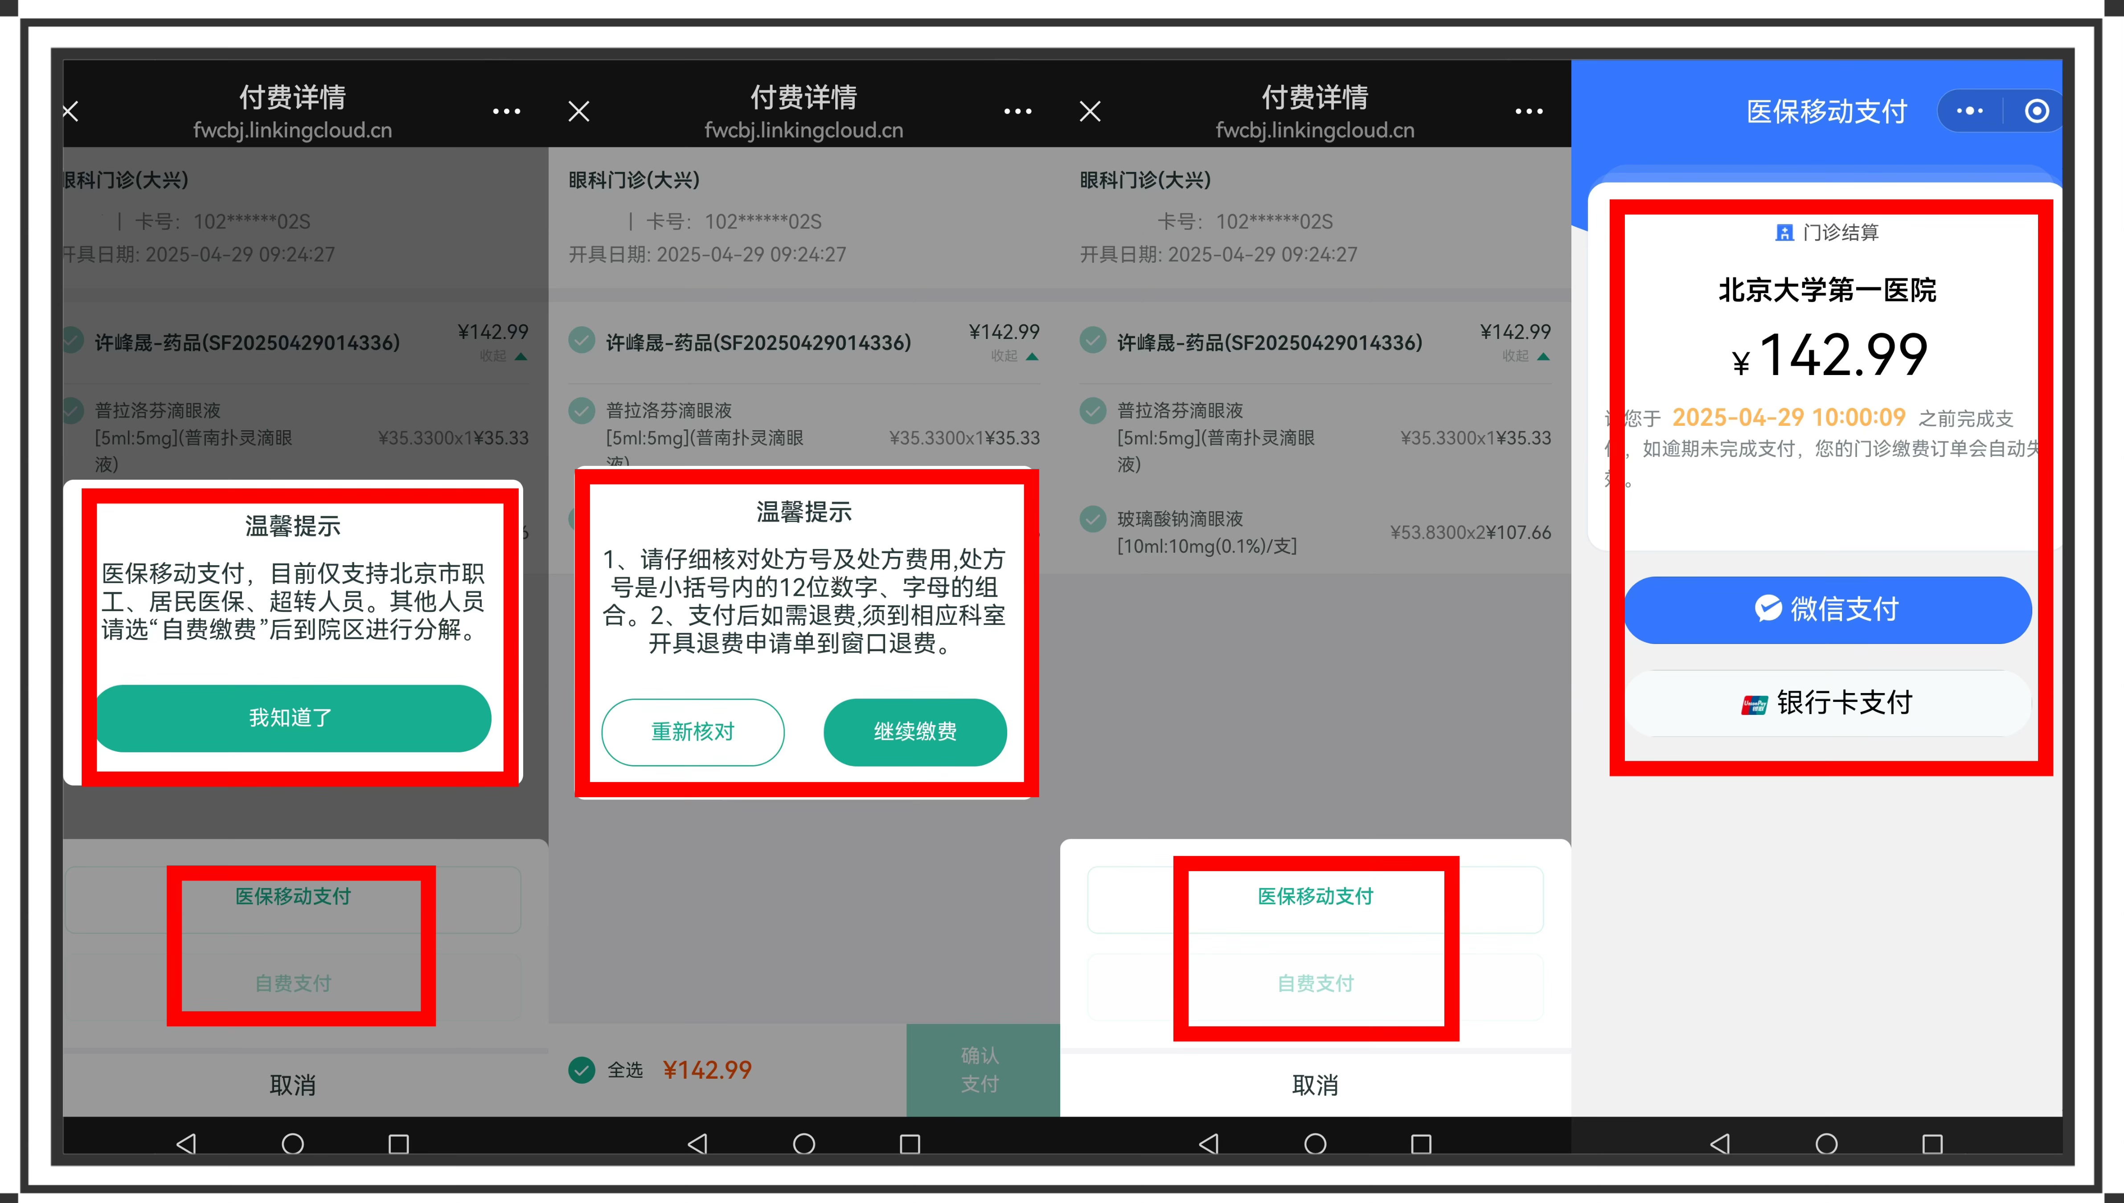The image size is (2124, 1203).
Task: Tap Android home button under third panel
Action: 1315,1143
